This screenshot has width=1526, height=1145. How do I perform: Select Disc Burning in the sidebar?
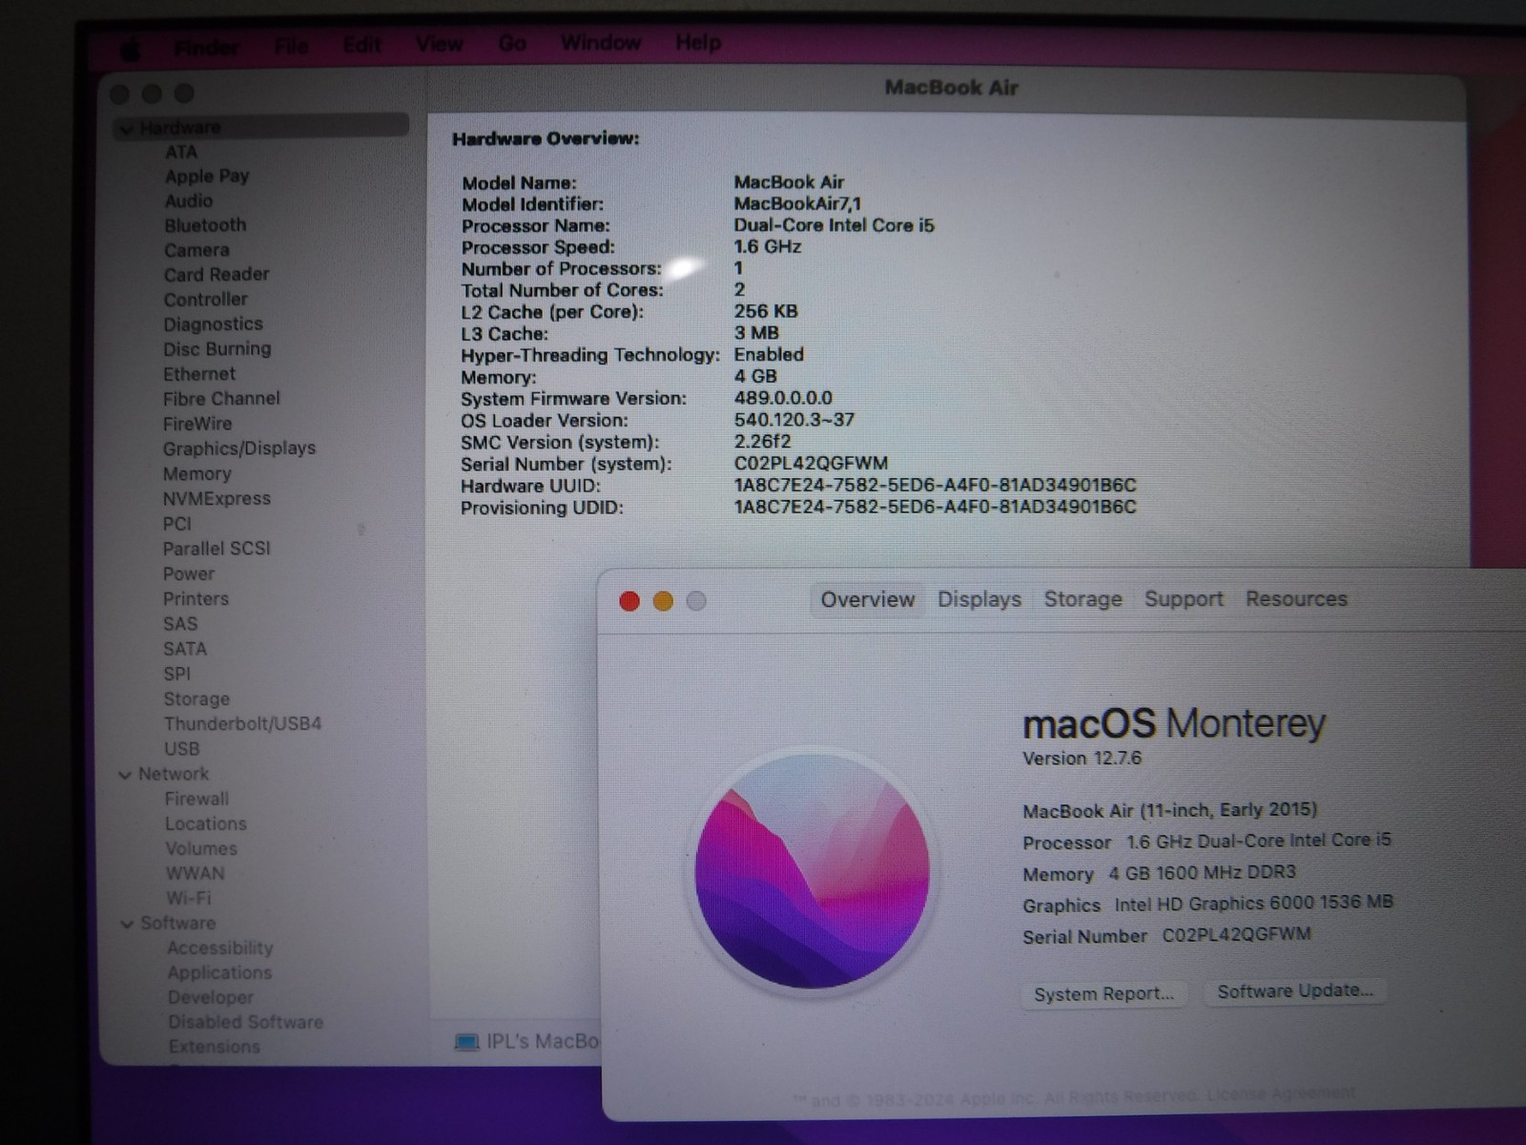pyautogui.click(x=217, y=349)
